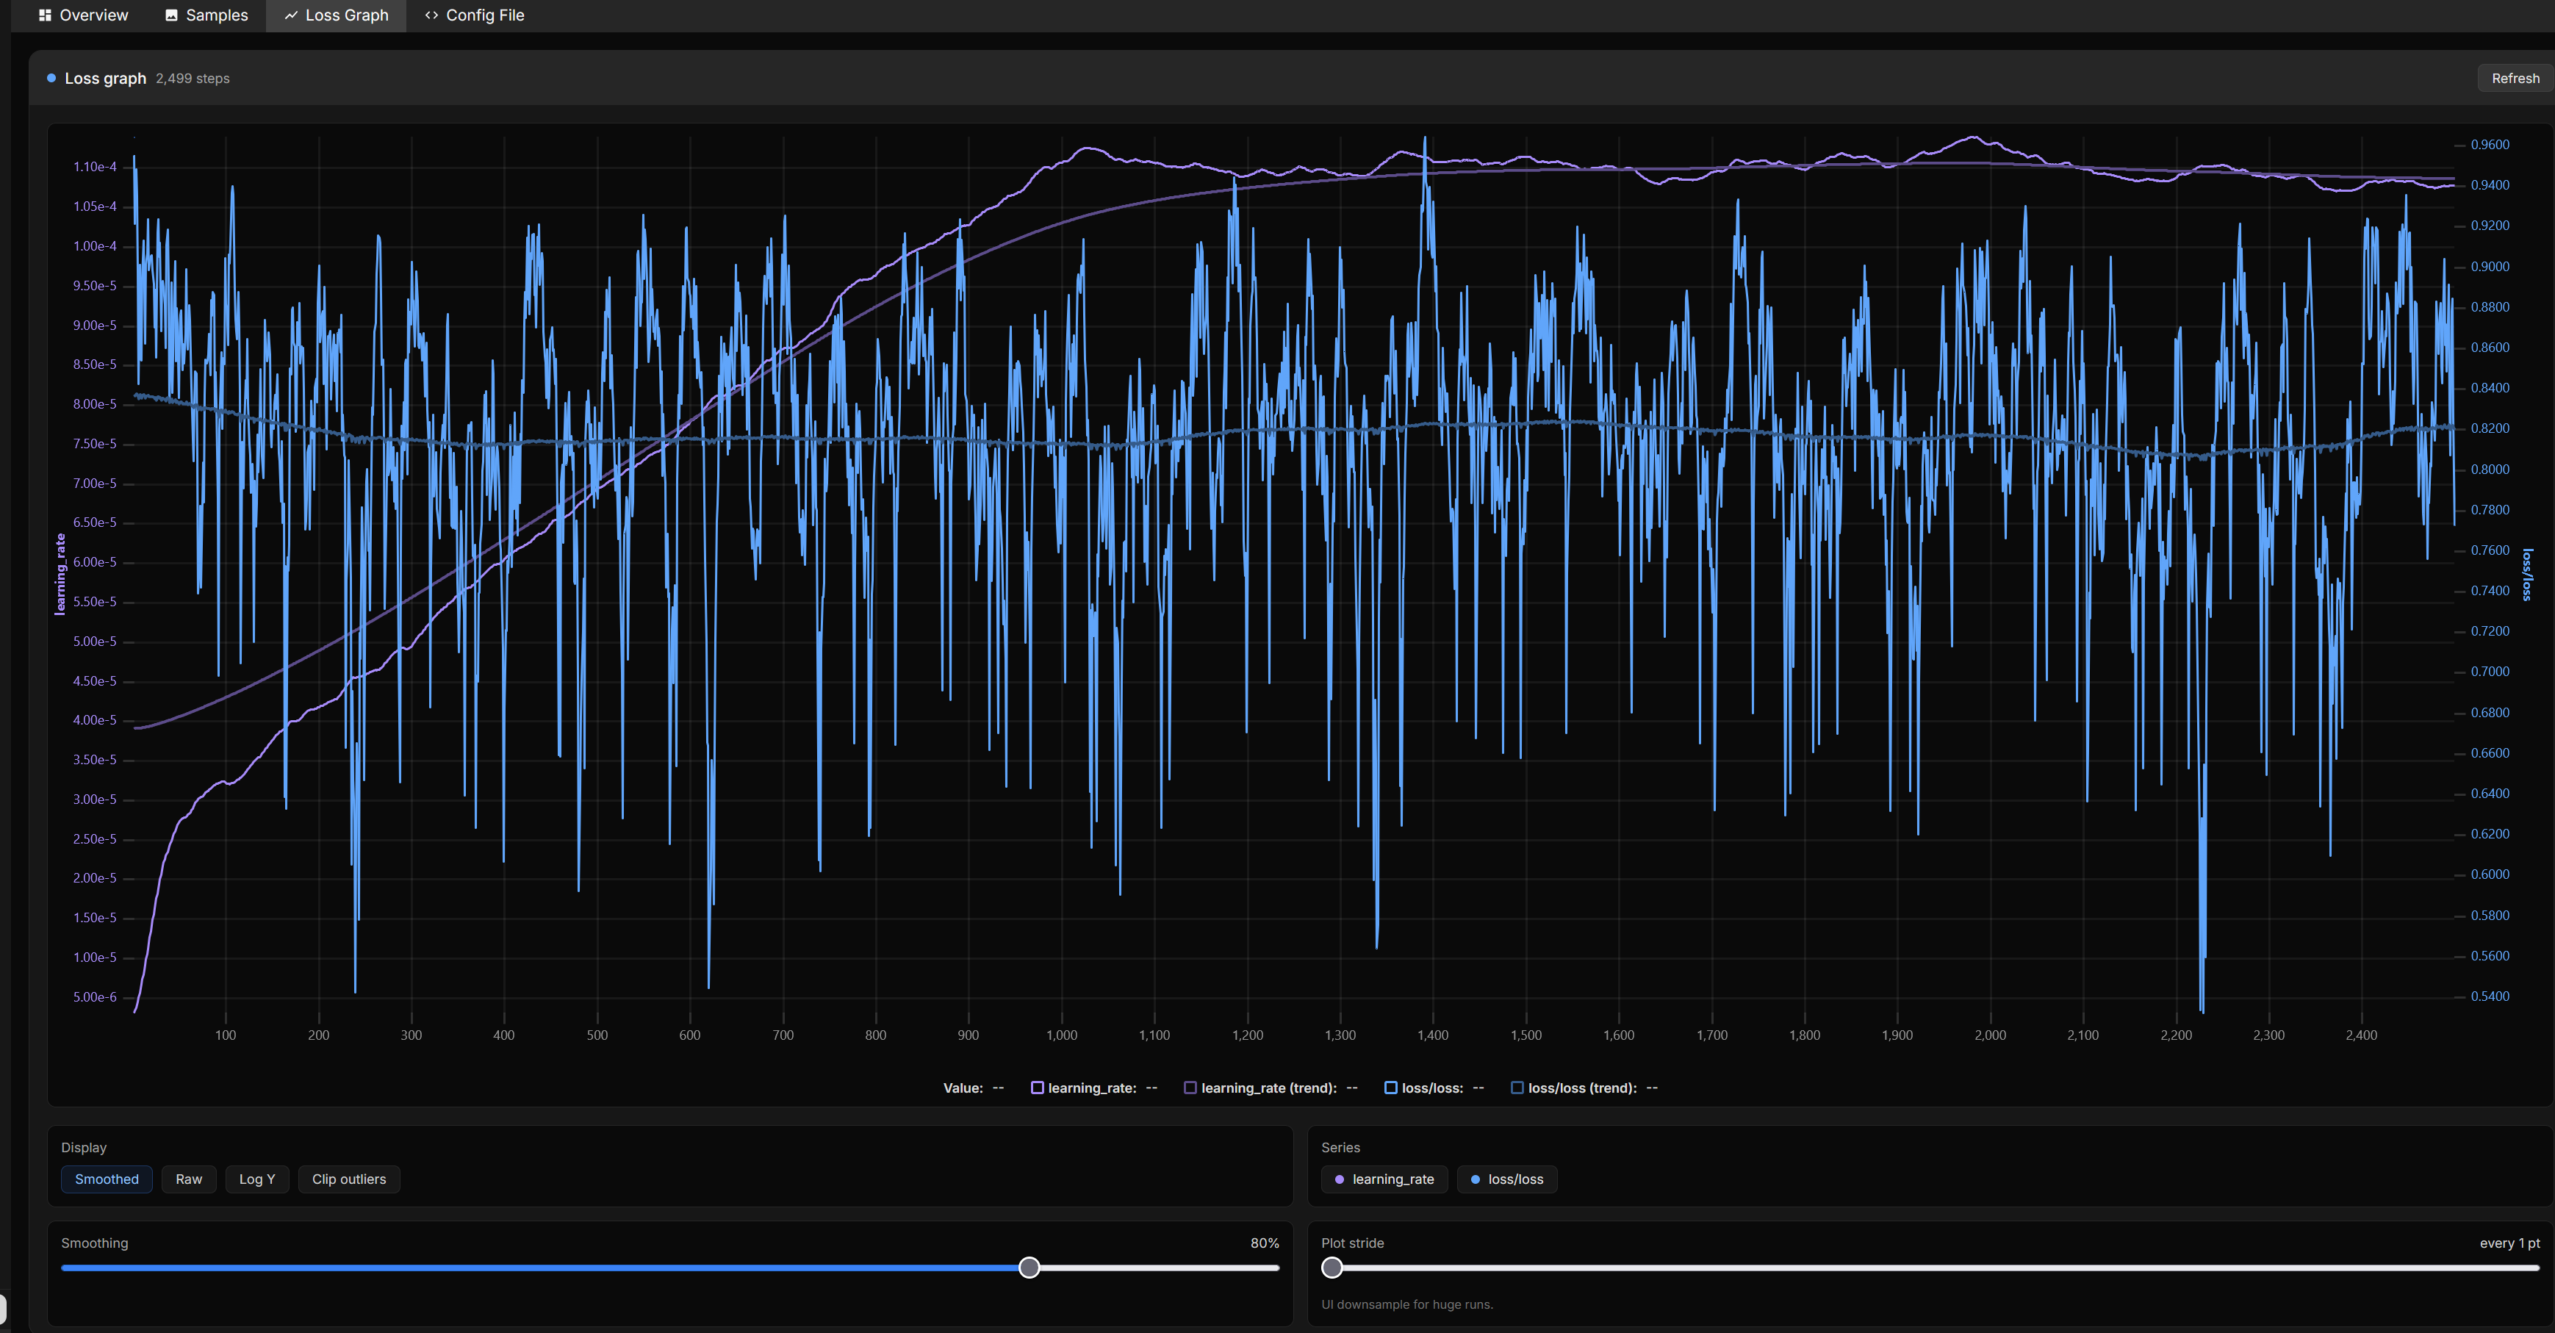This screenshot has width=2555, height=1333.
Task: Click the "every 1 pt" stride value
Action: (2509, 1243)
